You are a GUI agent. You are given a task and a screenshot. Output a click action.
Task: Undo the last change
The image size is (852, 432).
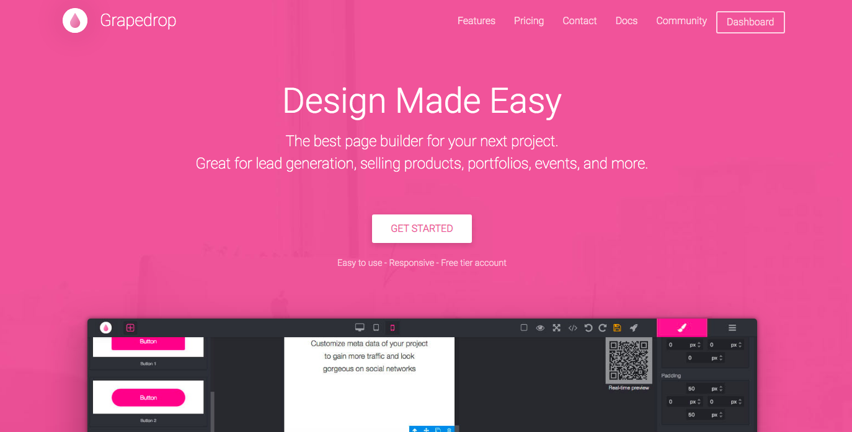tap(588, 328)
